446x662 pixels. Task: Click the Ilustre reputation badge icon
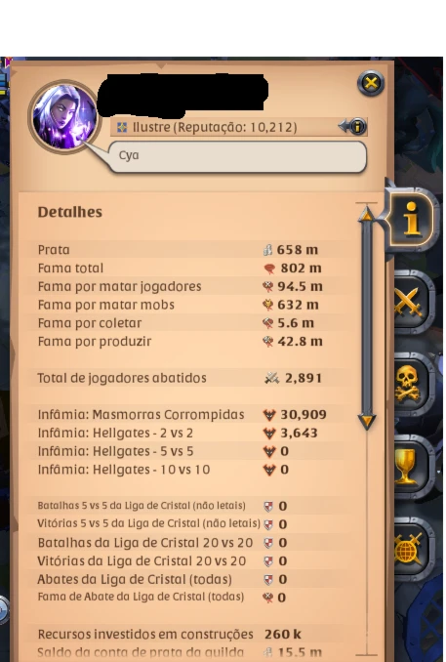point(122,127)
